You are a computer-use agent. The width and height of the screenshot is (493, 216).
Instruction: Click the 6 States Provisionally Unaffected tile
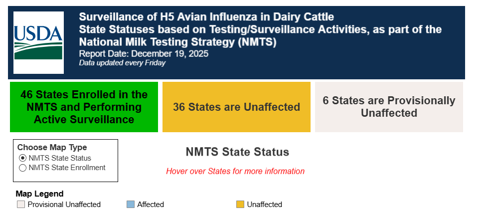tap(389, 107)
